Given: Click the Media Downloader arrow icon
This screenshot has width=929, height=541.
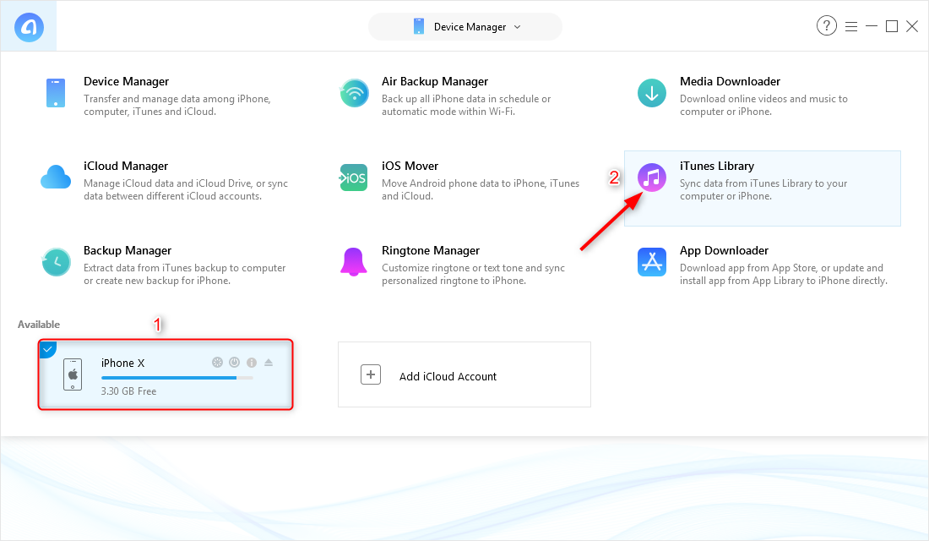Looking at the screenshot, I should (x=652, y=93).
